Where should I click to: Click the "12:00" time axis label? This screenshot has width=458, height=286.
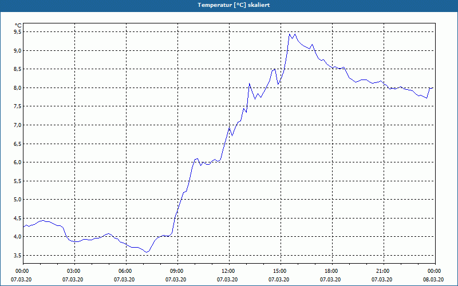point(227,271)
